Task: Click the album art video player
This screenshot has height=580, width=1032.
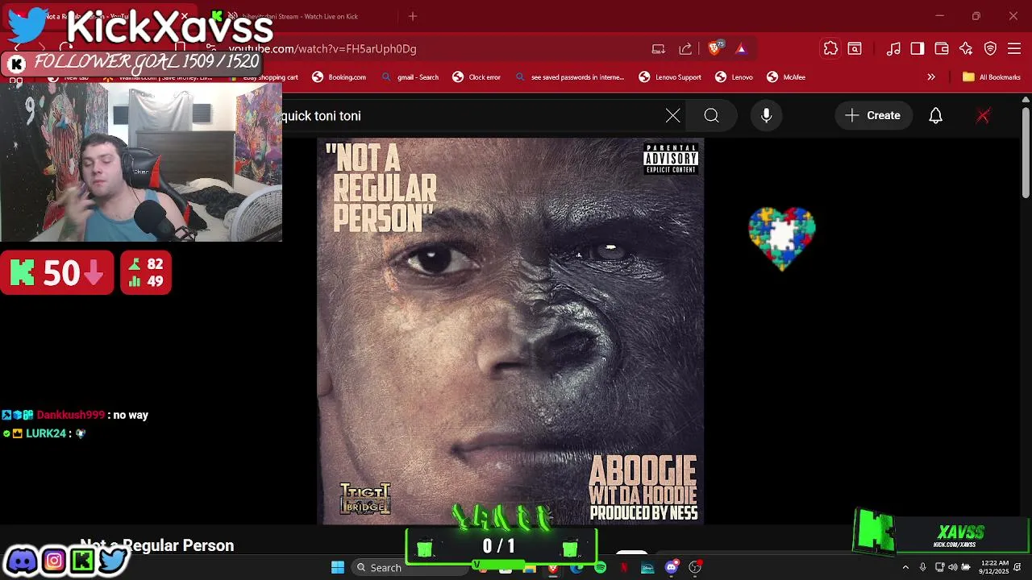Action: click(x=510, y=331)
